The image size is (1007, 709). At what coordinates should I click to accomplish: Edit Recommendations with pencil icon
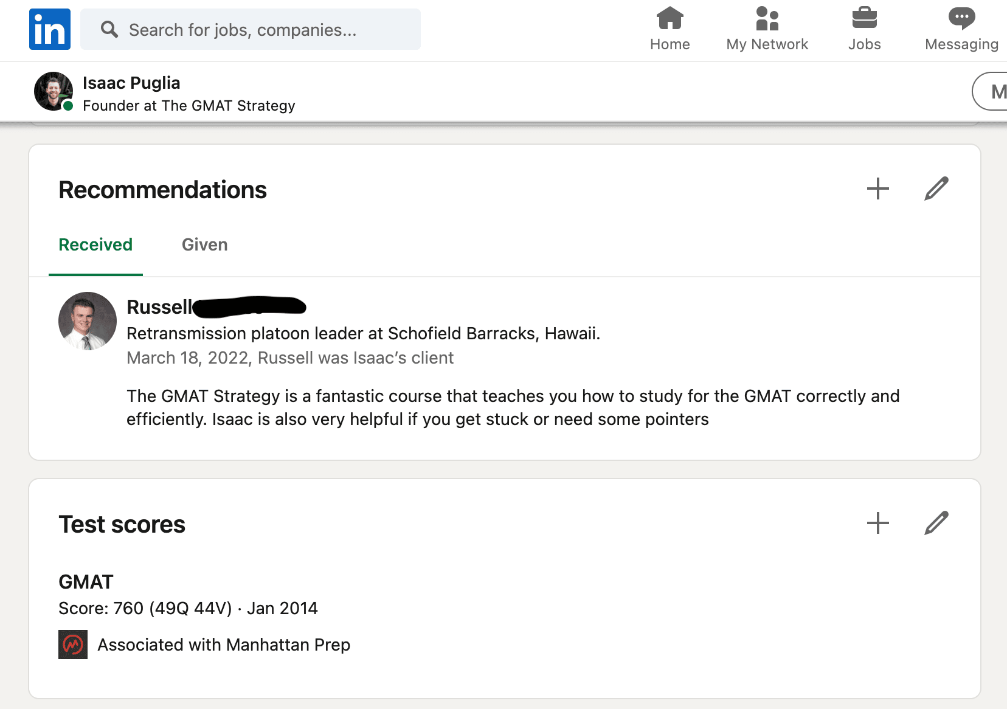click(936, 188)
